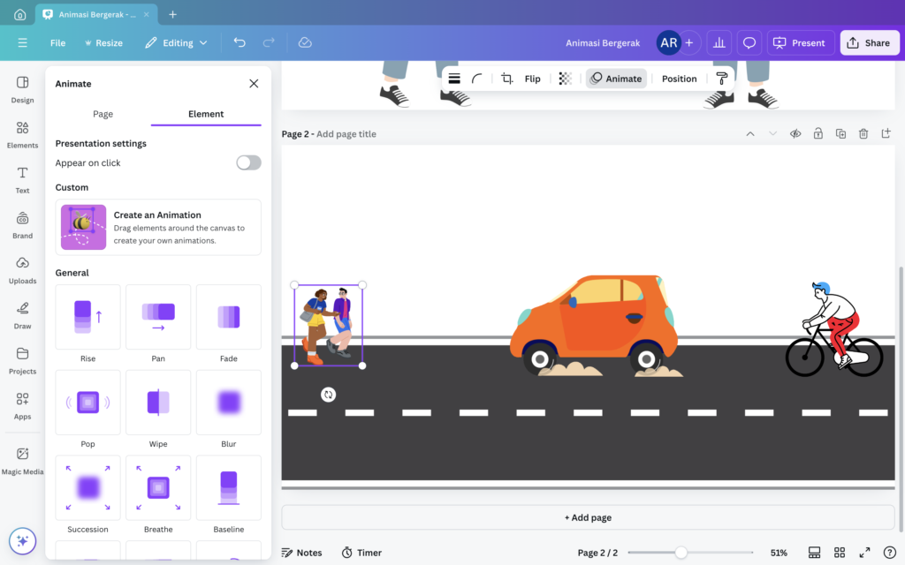Click the Present button
Viewport: 905px width, 565px height.
801,42
